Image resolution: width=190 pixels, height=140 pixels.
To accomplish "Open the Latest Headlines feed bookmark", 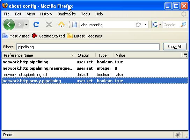I will [x=85, y=36].
